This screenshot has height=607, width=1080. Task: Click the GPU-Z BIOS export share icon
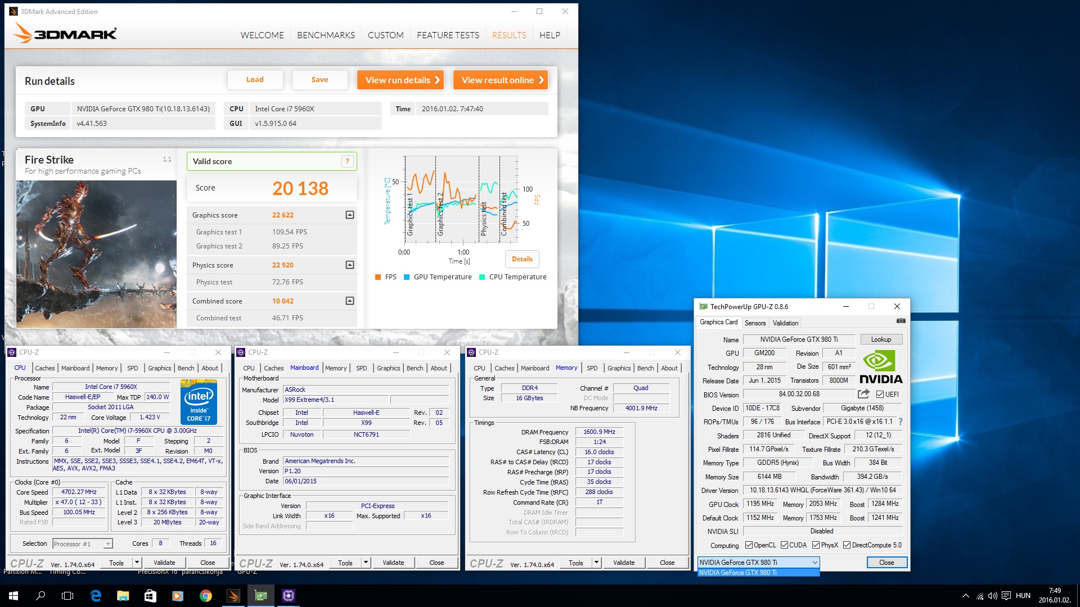[863, 394]
